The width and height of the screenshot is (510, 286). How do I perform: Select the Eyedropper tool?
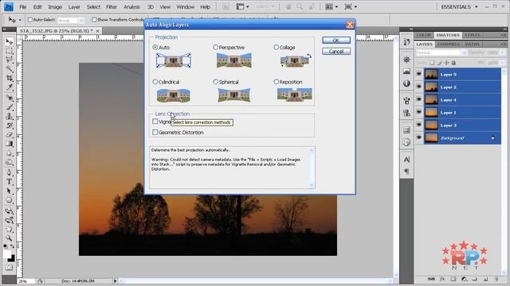(x=9, y=87)
